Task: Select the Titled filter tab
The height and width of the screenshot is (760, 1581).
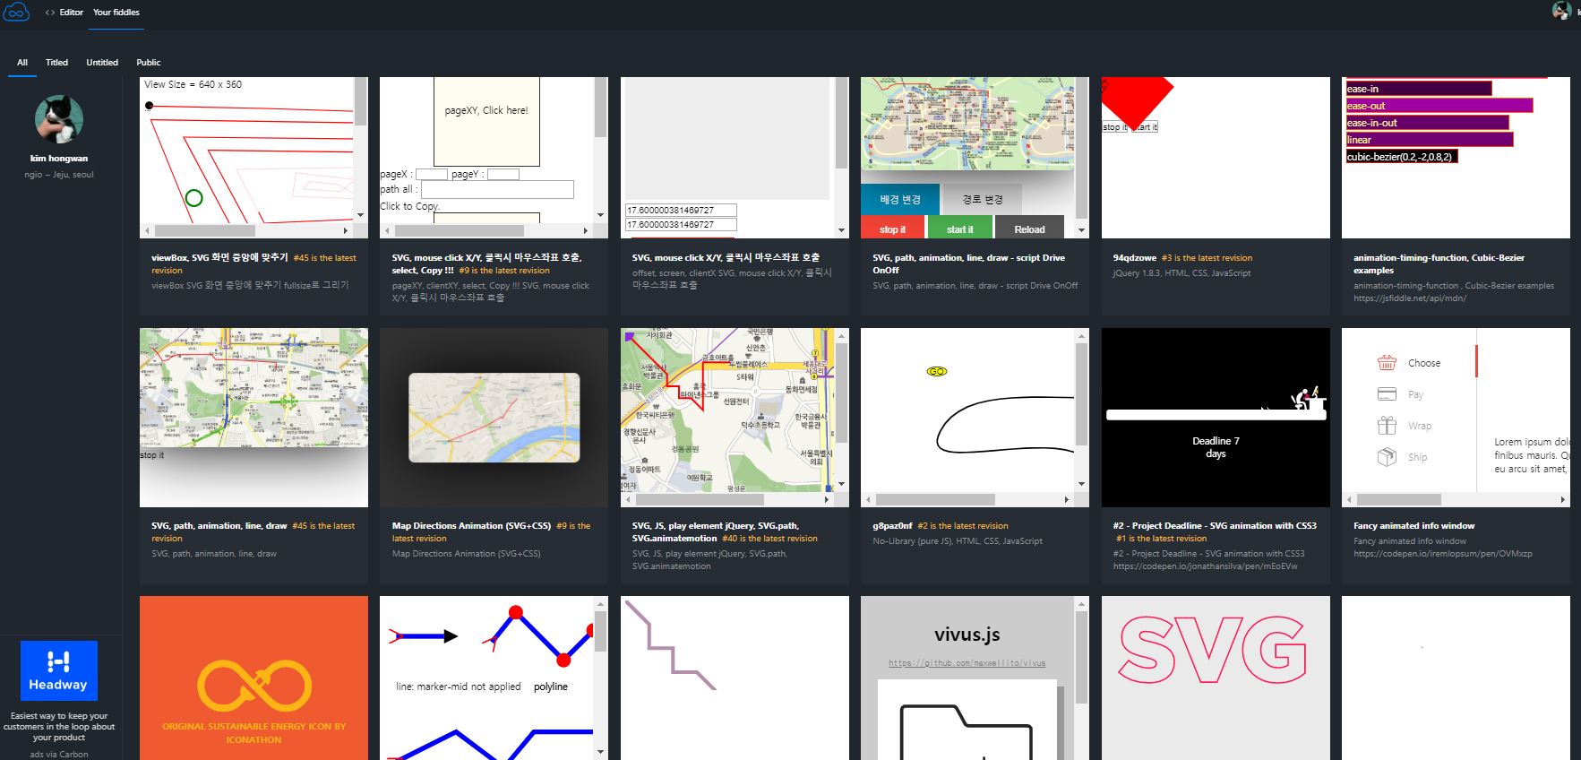Action: [x=56, y=63]
